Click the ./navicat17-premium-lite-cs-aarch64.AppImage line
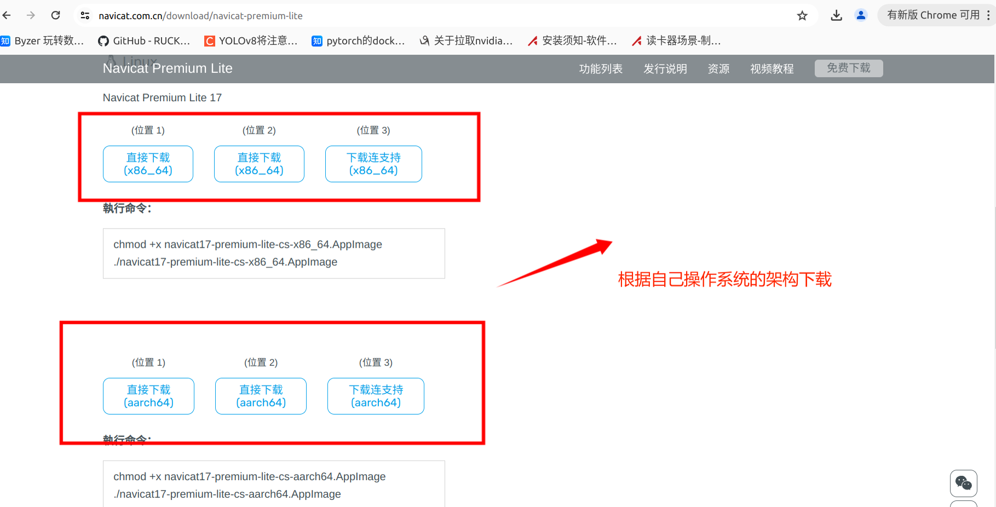 click(x=227, y=494)
